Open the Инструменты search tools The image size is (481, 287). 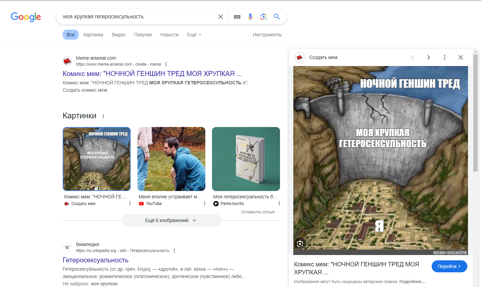(267, 35)
